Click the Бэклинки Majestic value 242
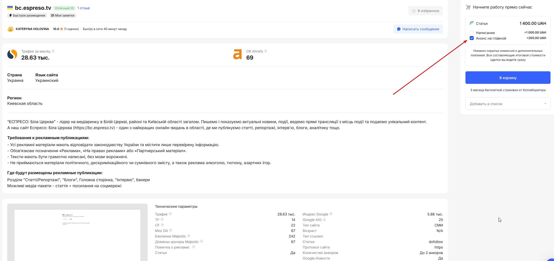The width and height of the screenshot is (554, 261). pos(292,236)
